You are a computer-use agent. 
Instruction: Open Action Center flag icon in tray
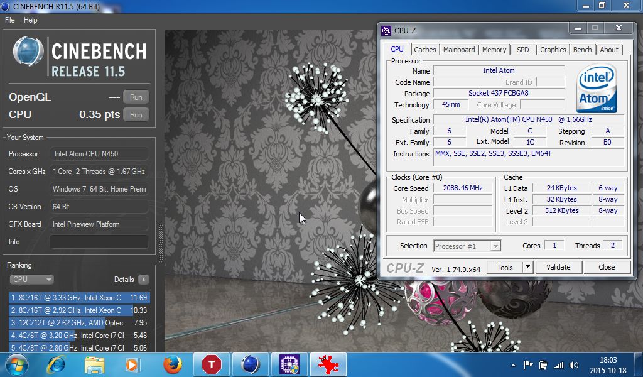pyautogui.click(x=528, y=364)
